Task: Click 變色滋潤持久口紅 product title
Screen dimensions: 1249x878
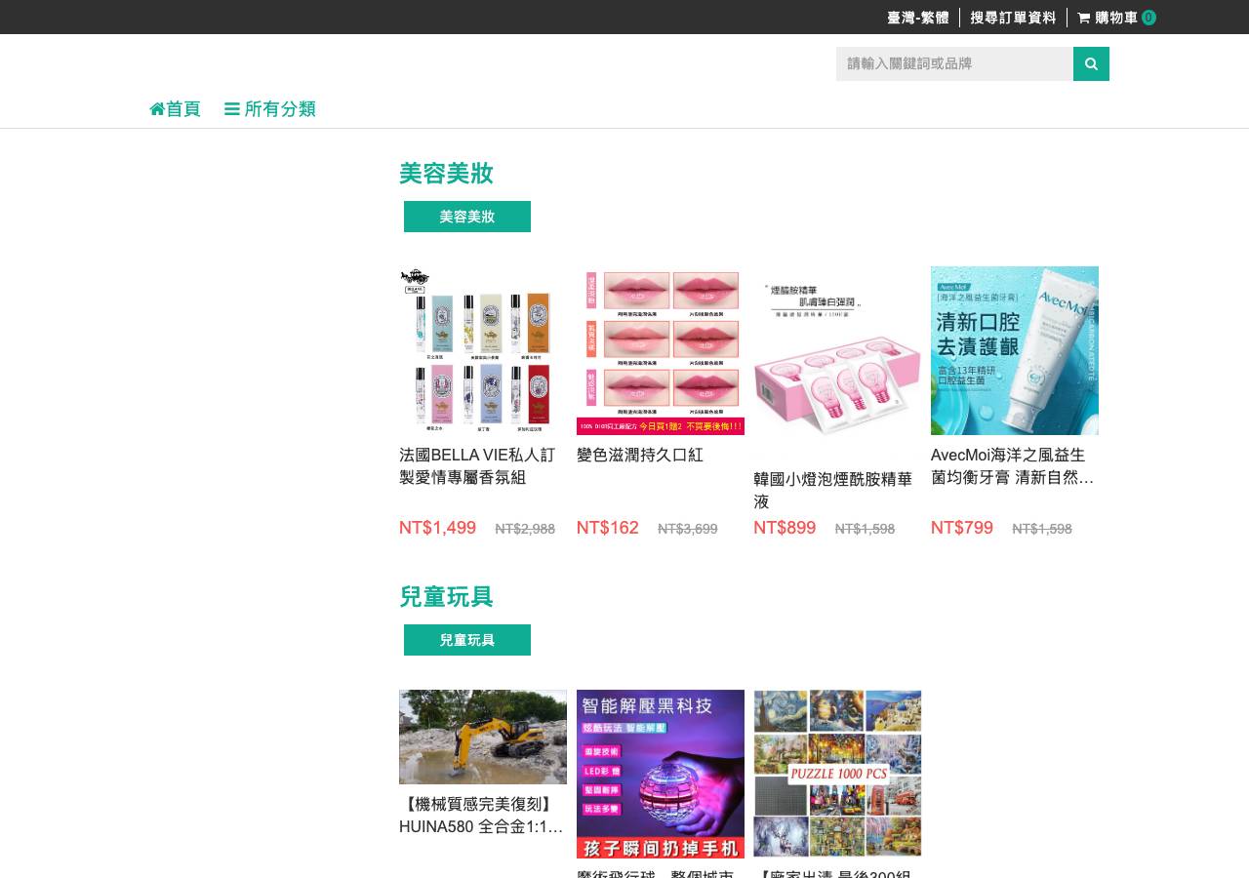Action: (640, 456)
